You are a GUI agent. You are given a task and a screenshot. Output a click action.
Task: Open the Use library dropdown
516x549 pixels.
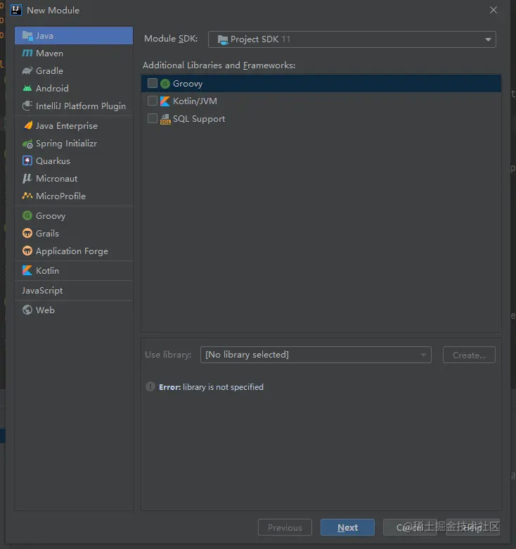(x=316, y=355)
